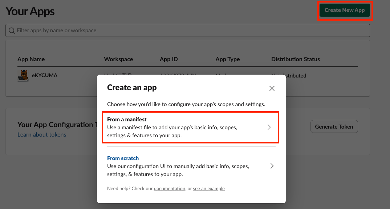The width and height of the screenshot is (390, 209).
Task: Click the search magnifier icon in filter bar
Action: [x=12, y=30]
